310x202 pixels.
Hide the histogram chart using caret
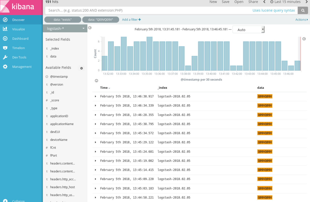[x=96, y=81]
